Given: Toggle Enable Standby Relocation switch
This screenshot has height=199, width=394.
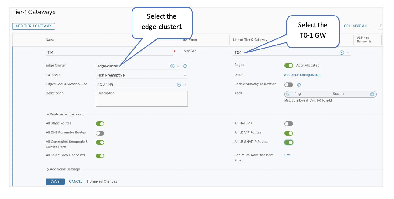Looking at the screenshot, I should (x=288, y=85).
